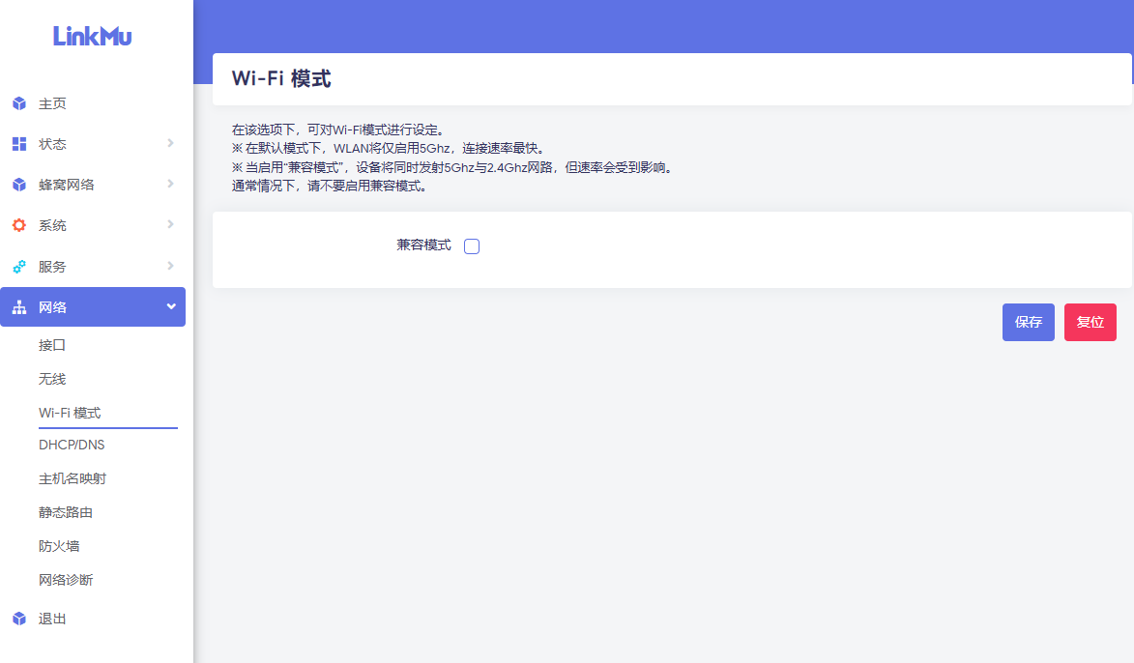1134x663 pixels.
Task: Expand the 系统 menu arrow
Action: (x=170, y=224)
